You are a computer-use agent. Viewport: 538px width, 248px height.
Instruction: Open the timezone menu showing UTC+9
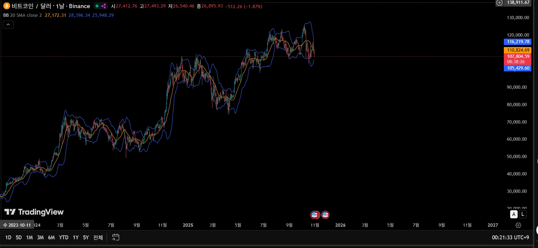point(510,238)
